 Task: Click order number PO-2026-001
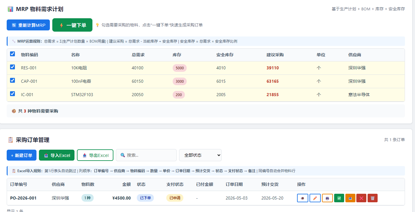[x=23, y=198]
